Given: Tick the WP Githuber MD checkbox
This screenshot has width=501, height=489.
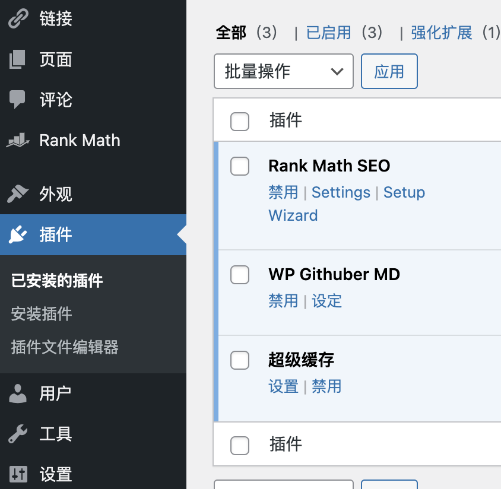Looking at the screenshot, I should point(240,275).
